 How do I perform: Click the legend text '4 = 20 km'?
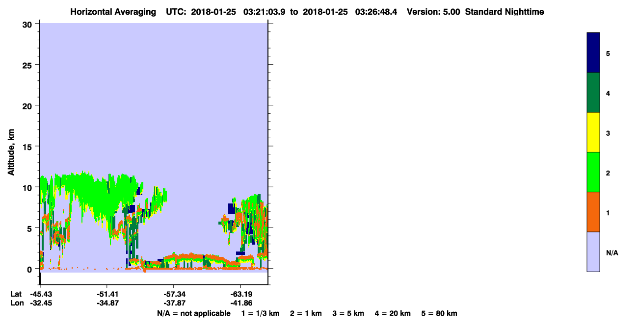393,313
